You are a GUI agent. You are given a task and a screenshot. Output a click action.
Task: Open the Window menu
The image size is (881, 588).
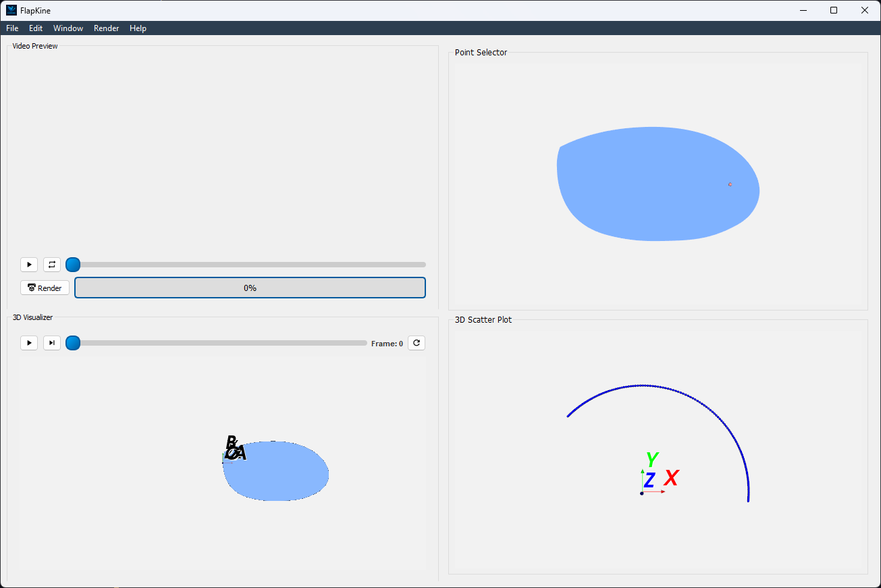[68, 28]
